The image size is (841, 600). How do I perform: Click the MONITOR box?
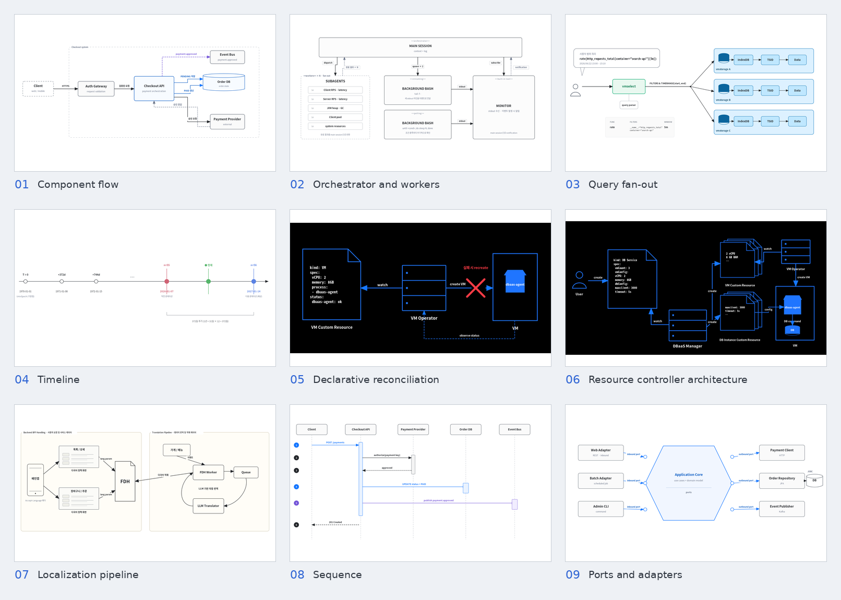(503, 107)
